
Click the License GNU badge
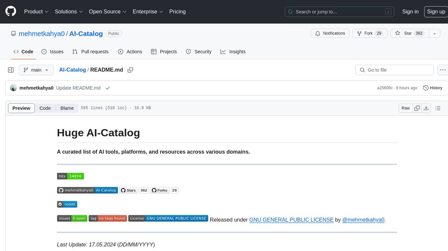[x=168, y=218]
